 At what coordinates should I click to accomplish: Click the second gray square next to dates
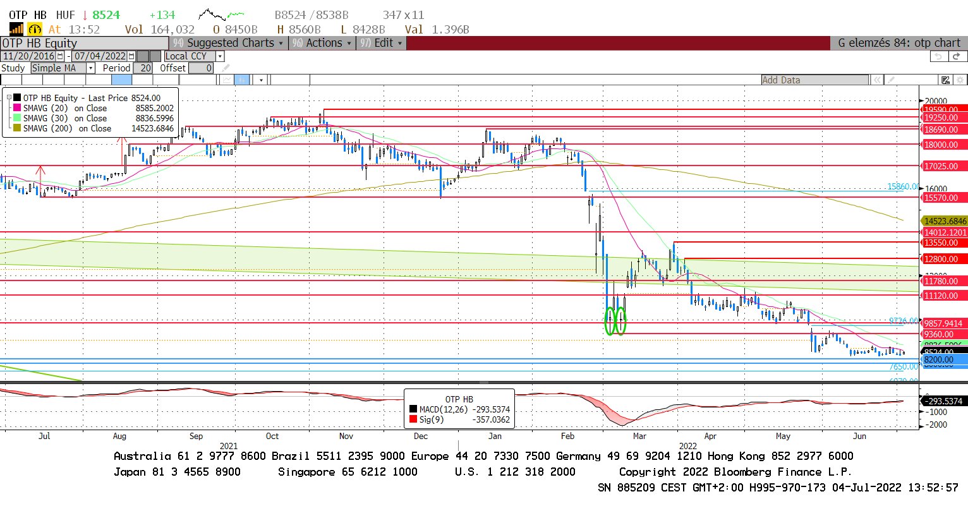(155, 56)
